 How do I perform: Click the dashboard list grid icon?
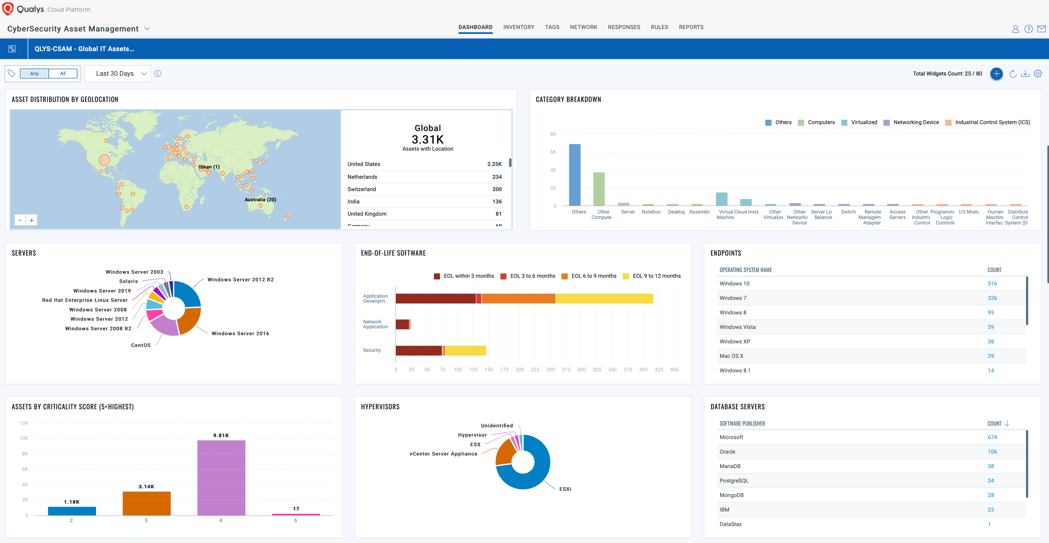coord(12,49)
